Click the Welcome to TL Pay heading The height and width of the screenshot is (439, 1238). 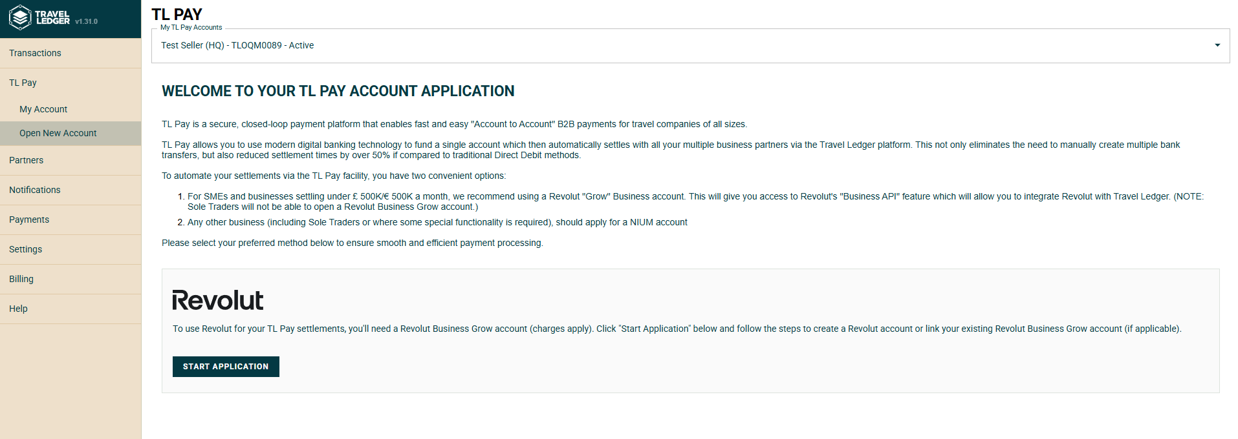(338, 91)
